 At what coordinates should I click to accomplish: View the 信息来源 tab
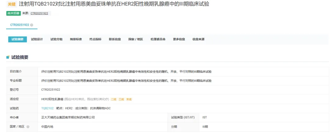click(198, 39)
